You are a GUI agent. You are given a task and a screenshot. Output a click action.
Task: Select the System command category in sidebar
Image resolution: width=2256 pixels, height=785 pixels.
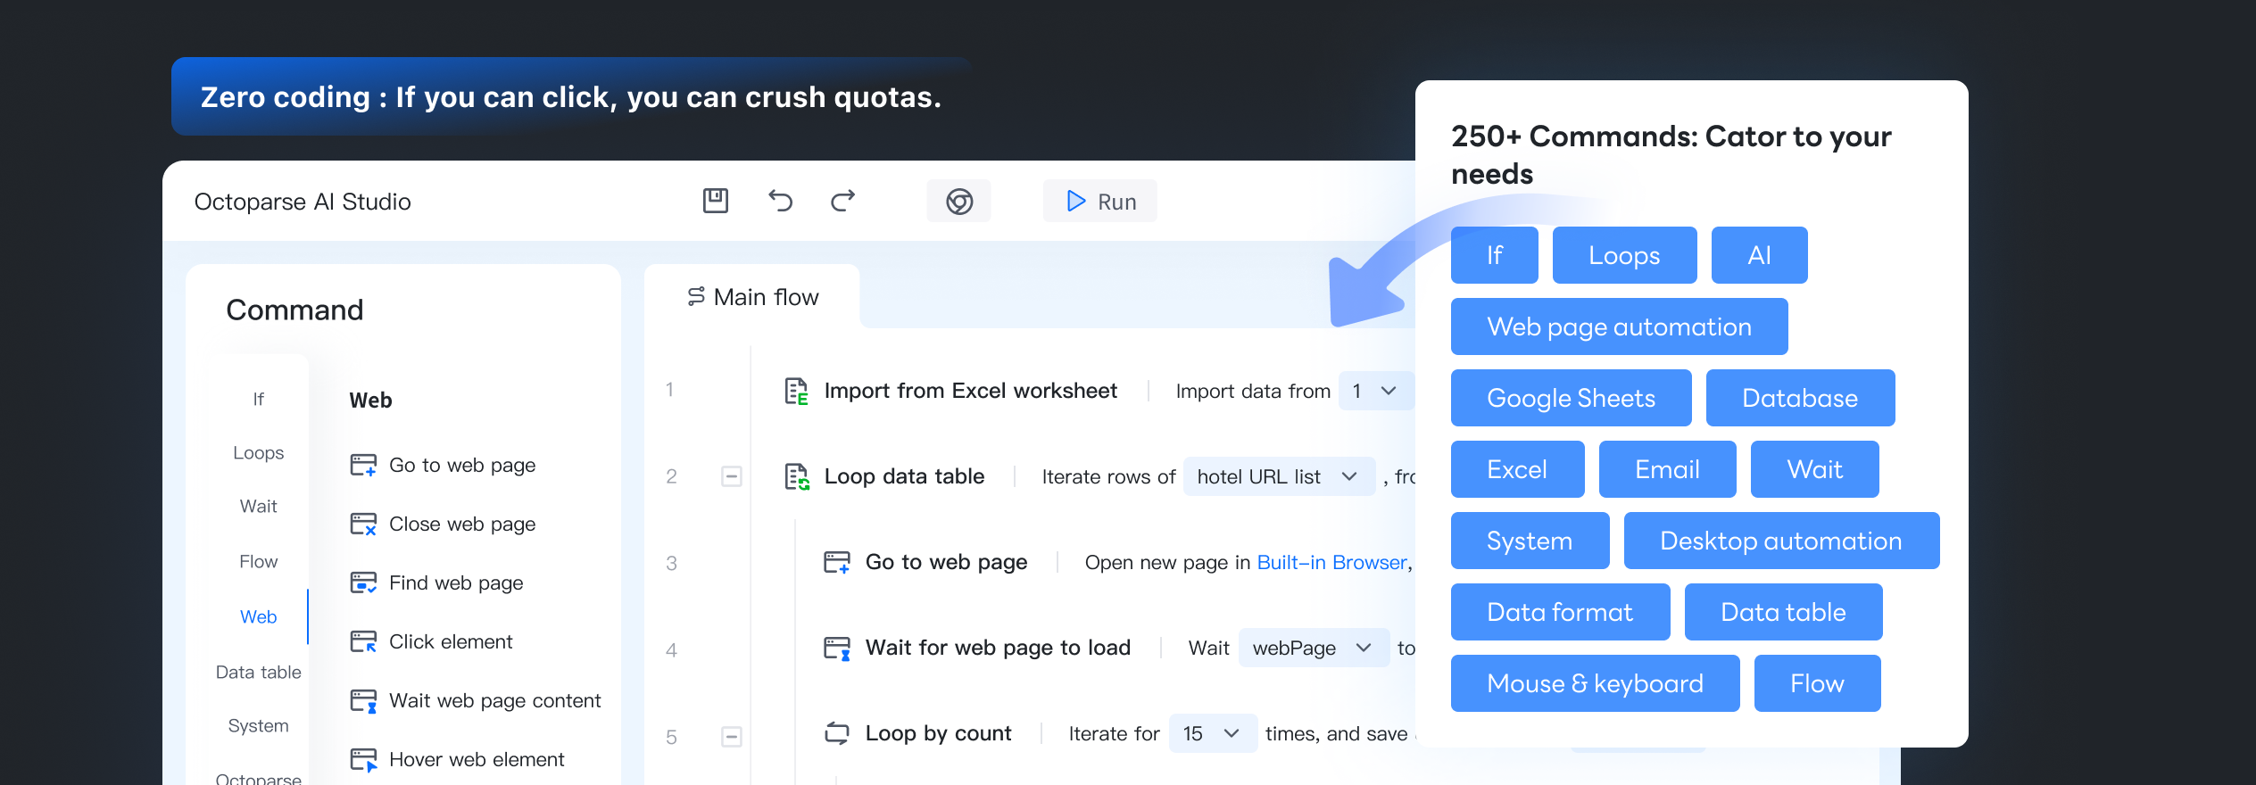(x=258, y=726)
